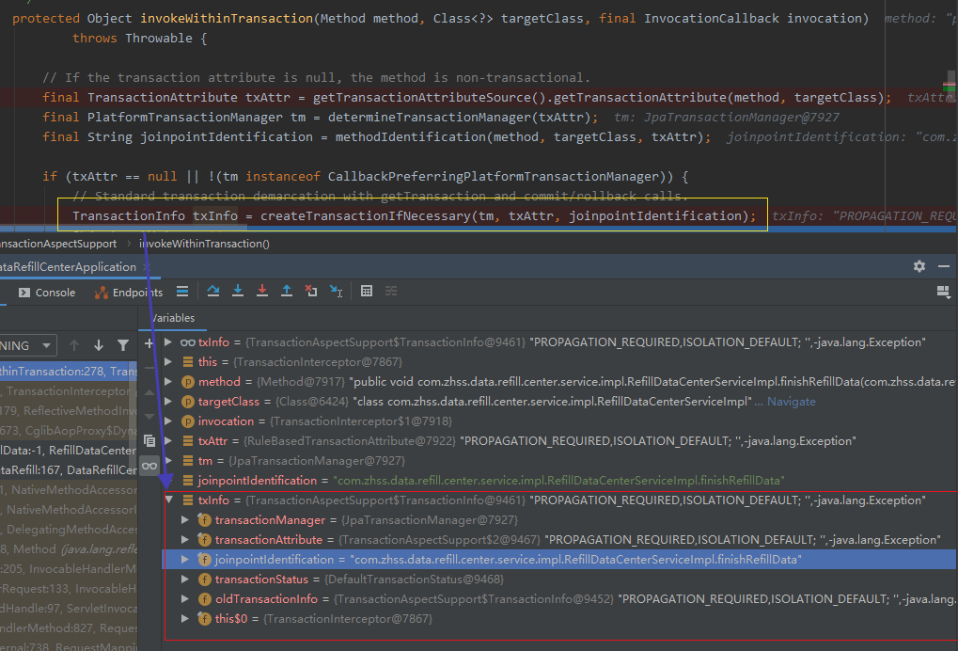Open the restore layout menu icon
The image size is (958, 651).
[943, 293]
